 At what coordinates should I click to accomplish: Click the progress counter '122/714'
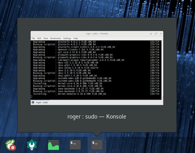point(155,47)
